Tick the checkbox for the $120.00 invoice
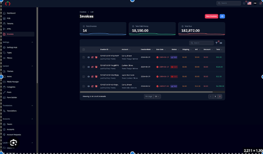Screen dimensions: 263x154 coord(84,67)
